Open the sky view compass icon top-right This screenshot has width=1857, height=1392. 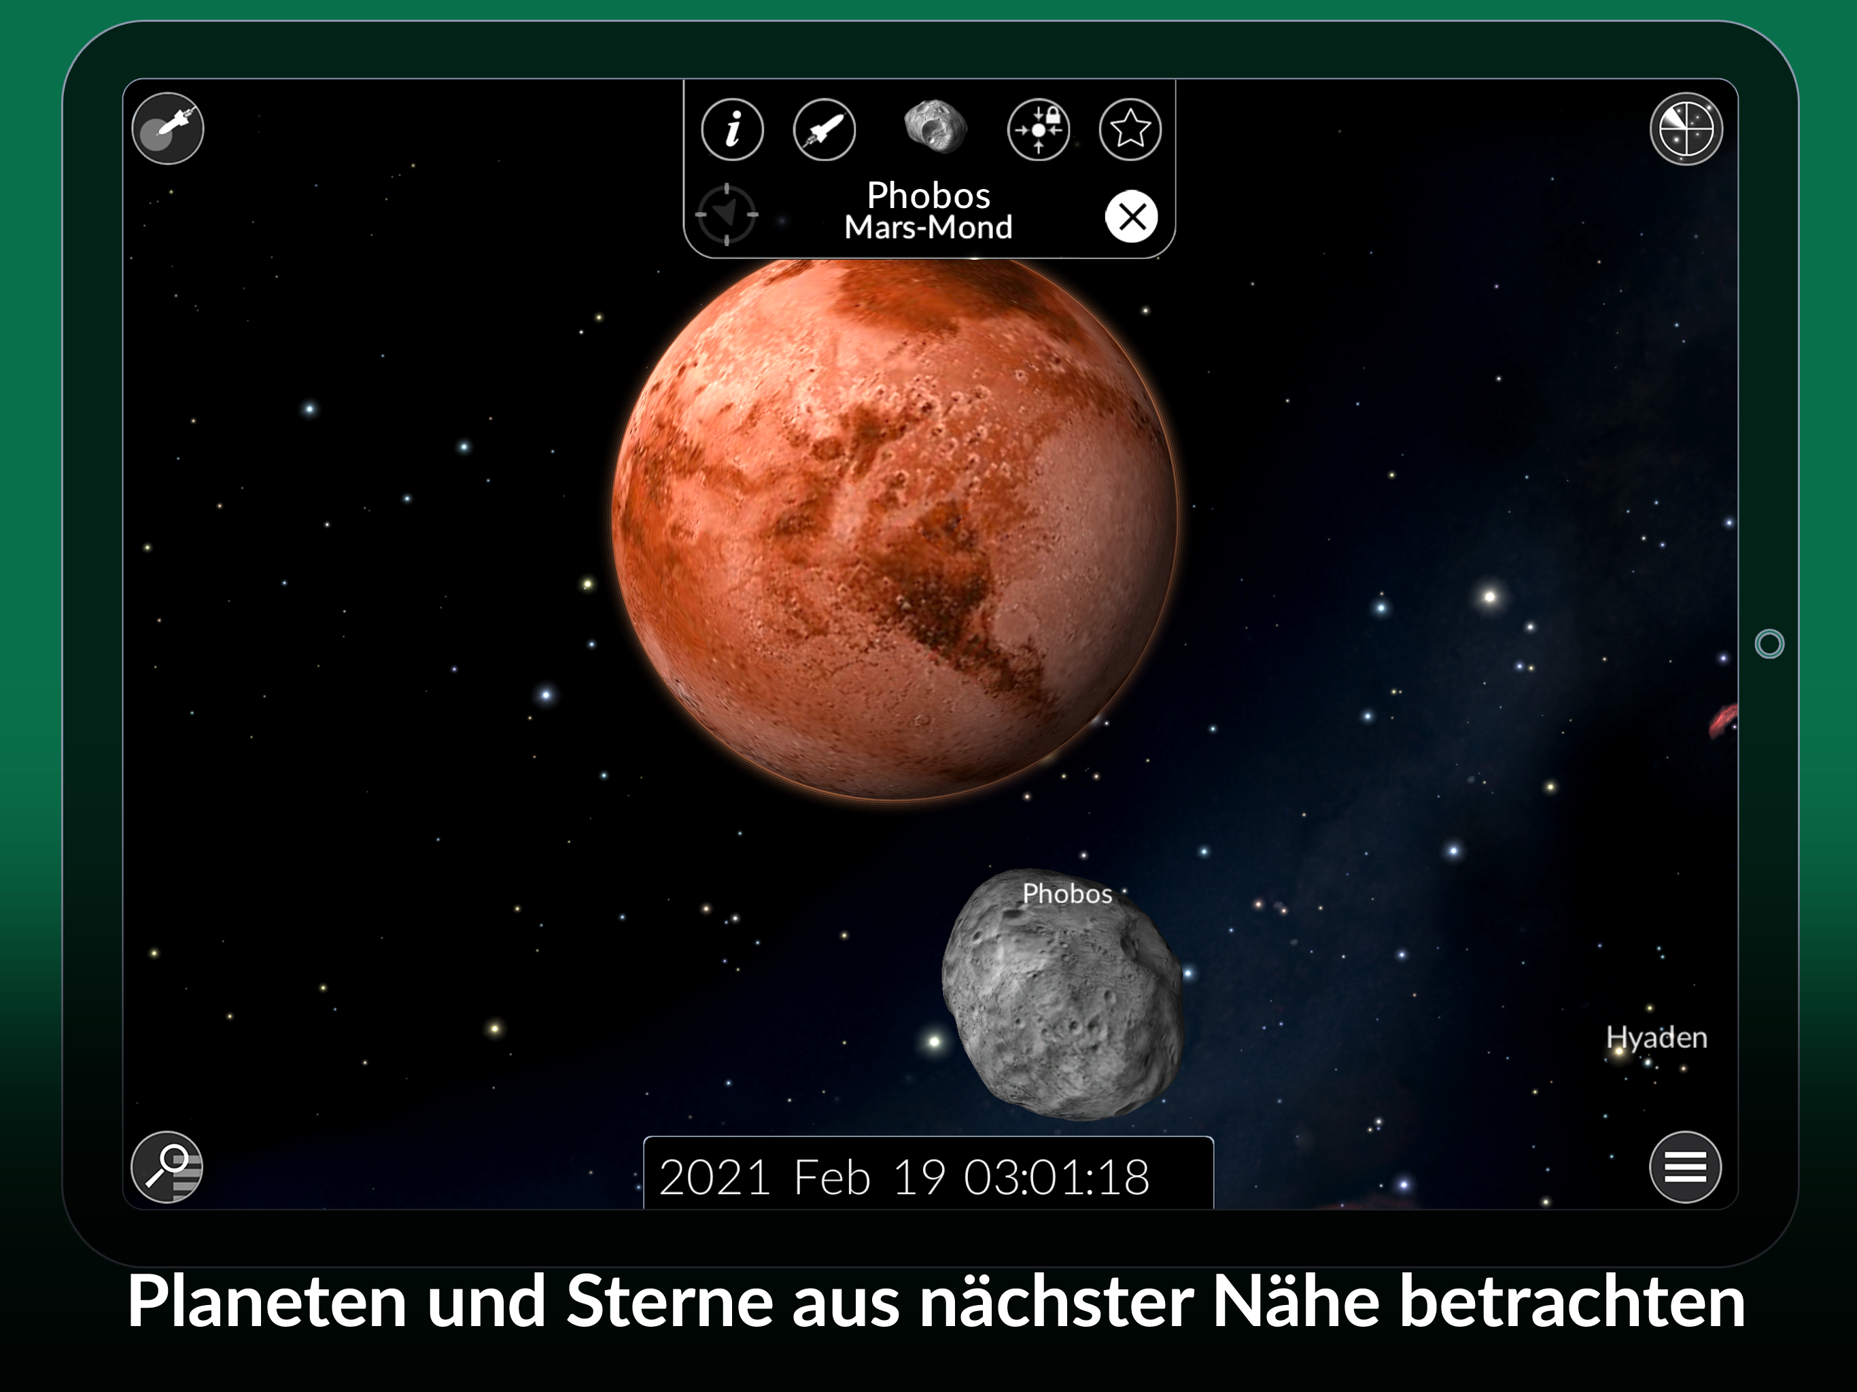[x=1686, y=129]
